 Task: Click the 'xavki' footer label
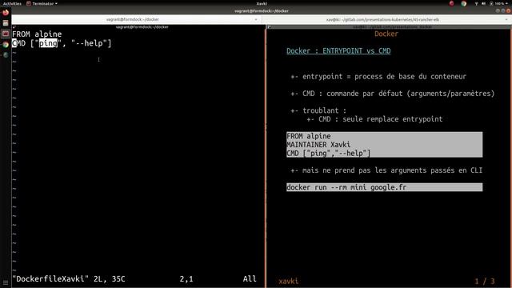coord(288,281)
